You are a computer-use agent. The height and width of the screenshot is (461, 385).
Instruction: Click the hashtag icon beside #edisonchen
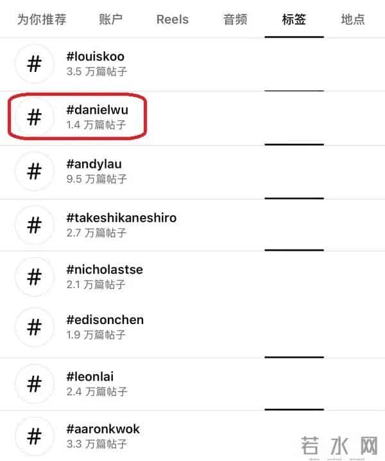pyautogui.click(x=34, y=327)
